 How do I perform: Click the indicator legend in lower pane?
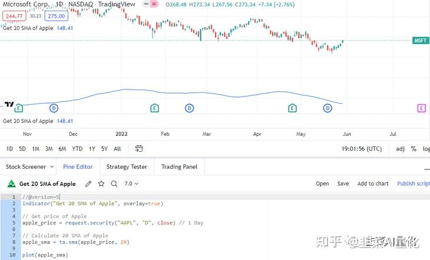[x=38, y=121]
